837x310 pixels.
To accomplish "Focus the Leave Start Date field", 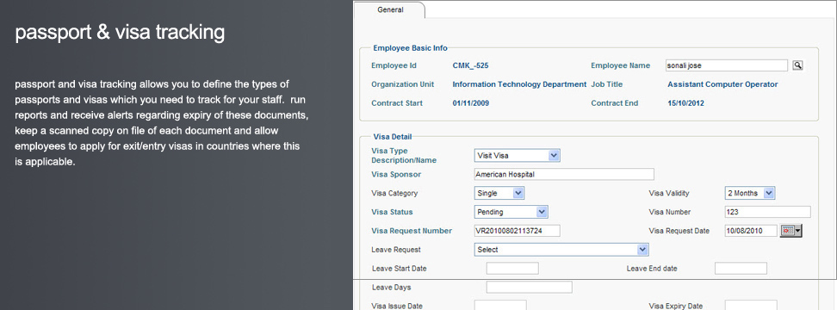I will [512, 269].
